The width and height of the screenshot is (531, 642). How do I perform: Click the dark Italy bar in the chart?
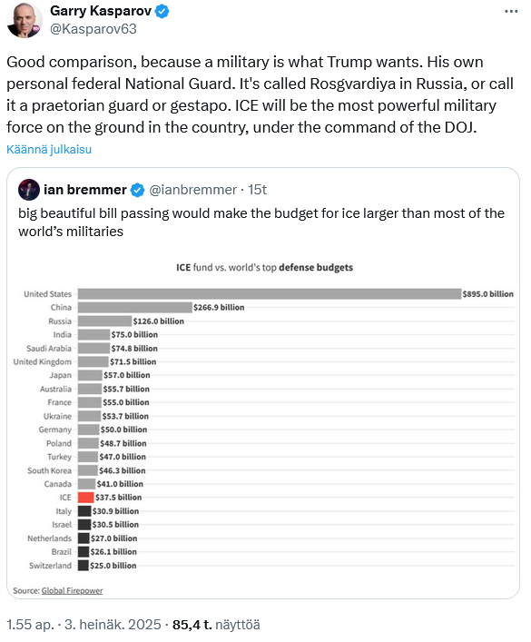click(84, 511)
